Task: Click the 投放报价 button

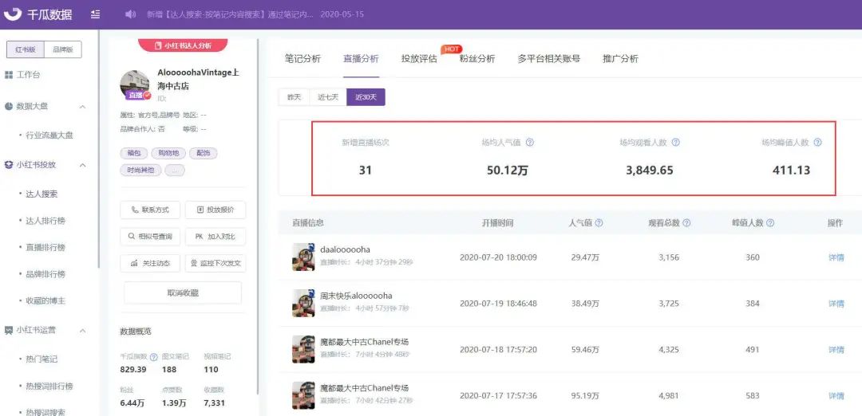Action: click(x=215, y=210)
